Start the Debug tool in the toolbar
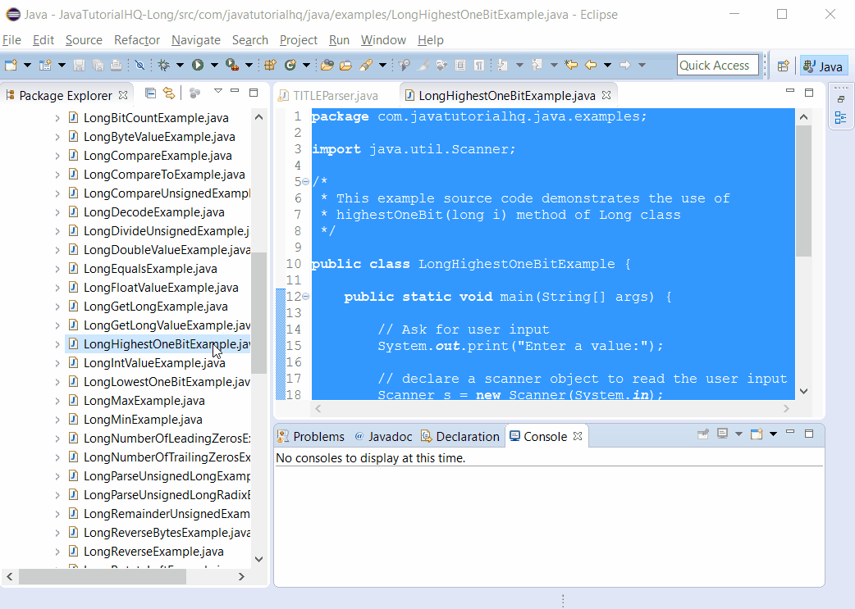Screen dimensions: 855x609 tap(162, 65)
